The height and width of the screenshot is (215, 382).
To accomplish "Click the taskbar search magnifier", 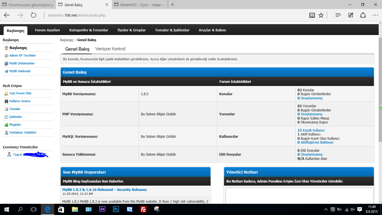I will [20, 209].
